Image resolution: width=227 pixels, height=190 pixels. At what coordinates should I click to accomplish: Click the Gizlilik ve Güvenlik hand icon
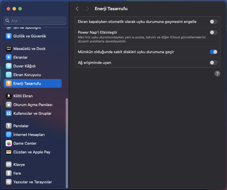pyautogui.click(x=9, y=36)
